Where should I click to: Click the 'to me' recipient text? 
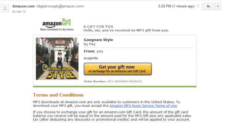(17, 11)
